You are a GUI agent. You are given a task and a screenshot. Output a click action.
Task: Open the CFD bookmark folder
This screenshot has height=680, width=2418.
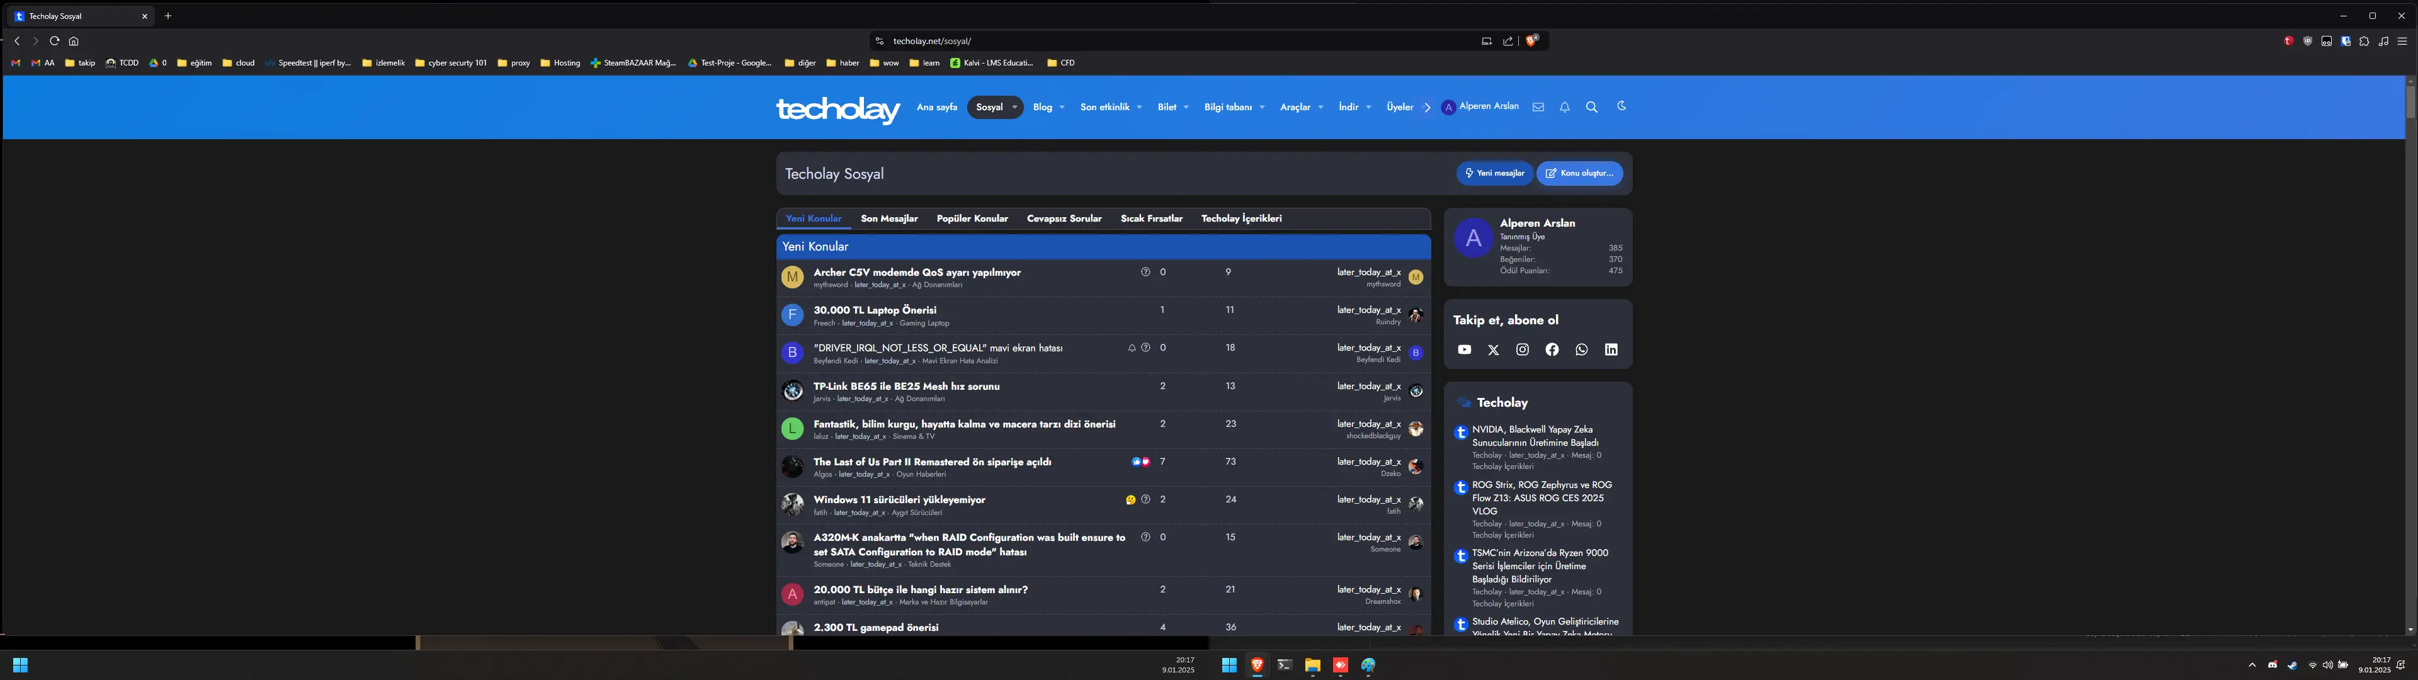[x=1060, y=63]
